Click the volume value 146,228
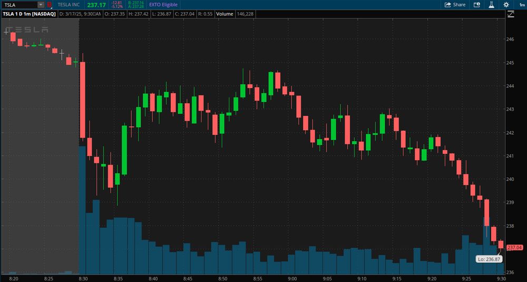Image resolution: width=527 pixels, height=282 pixels. (245, 14)
